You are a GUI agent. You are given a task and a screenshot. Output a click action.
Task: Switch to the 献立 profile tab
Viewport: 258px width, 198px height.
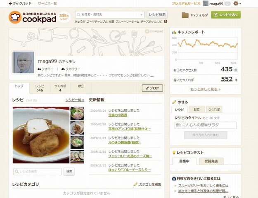(x=81, y=88)
